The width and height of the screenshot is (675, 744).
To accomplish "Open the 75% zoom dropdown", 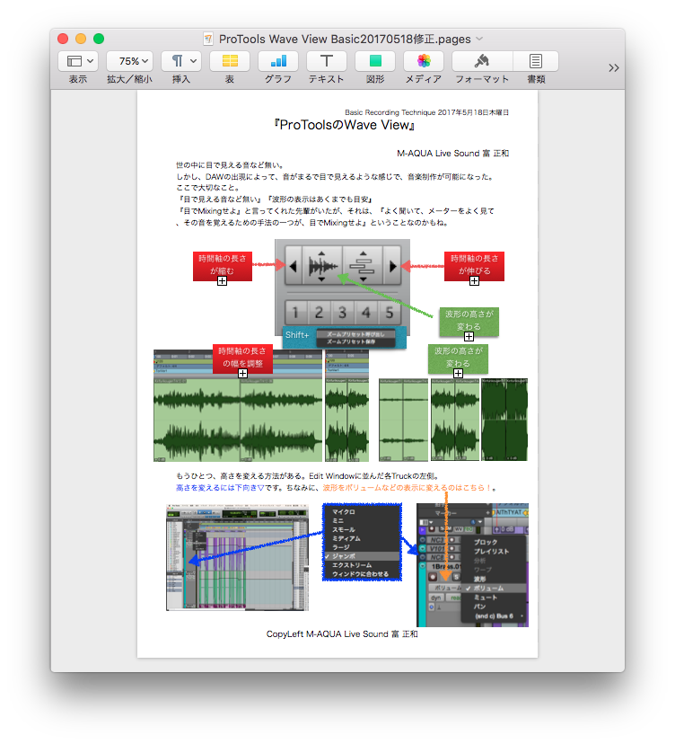I will 129,61.
